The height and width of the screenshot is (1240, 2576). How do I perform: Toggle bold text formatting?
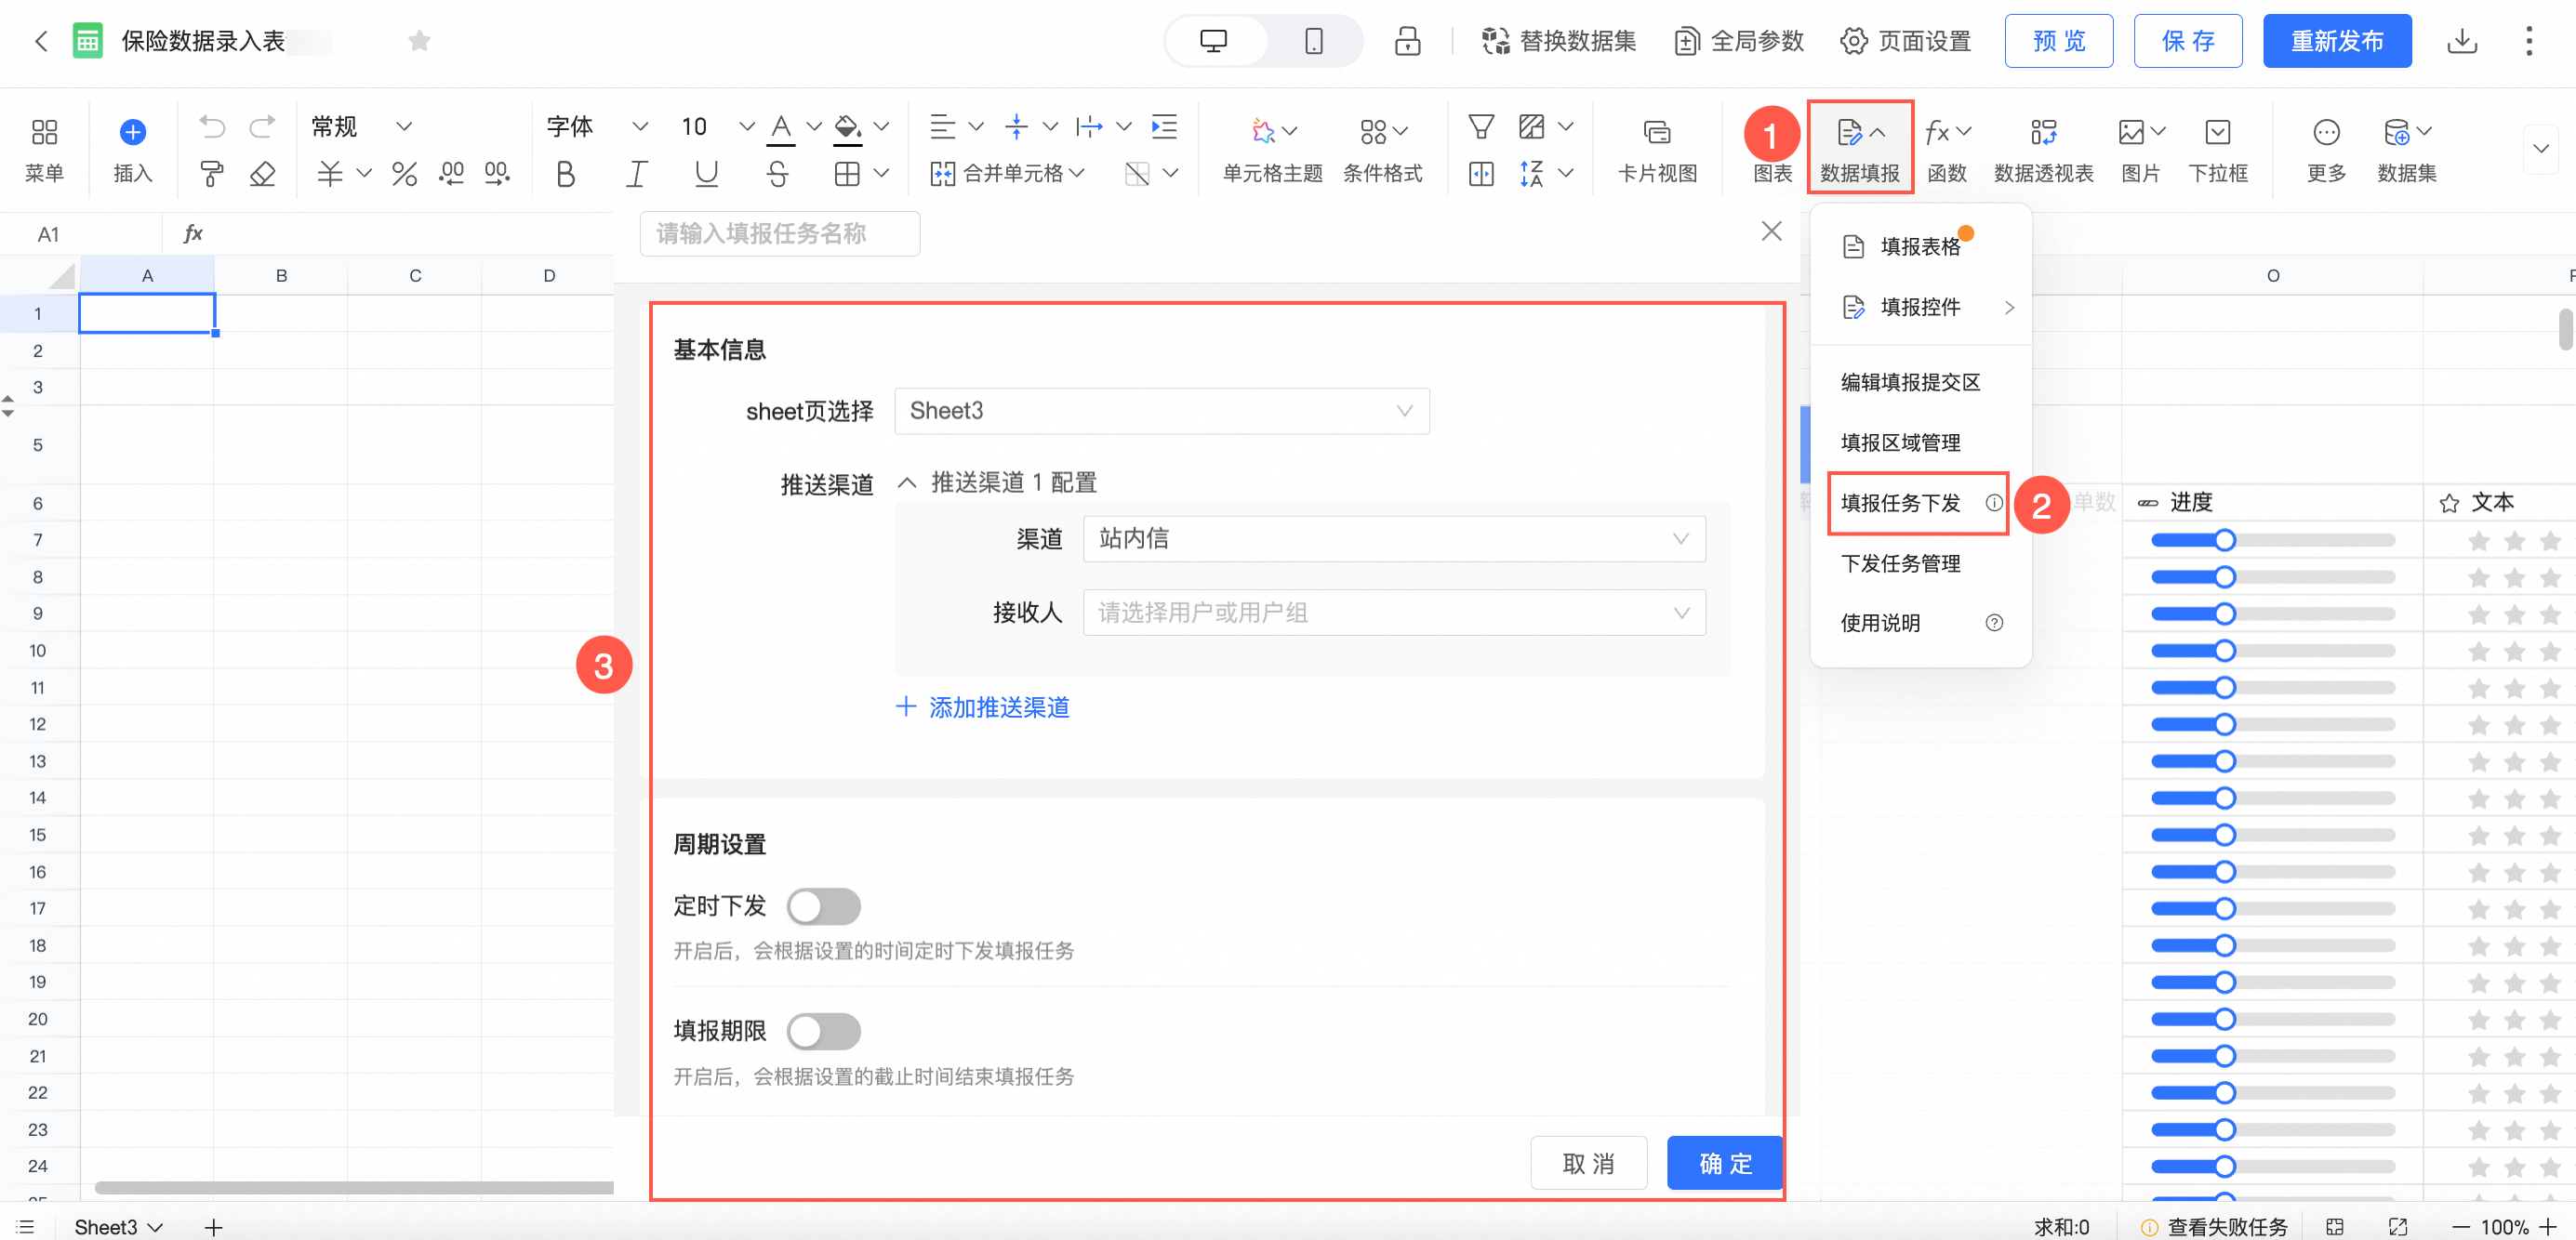pos(565,174)
